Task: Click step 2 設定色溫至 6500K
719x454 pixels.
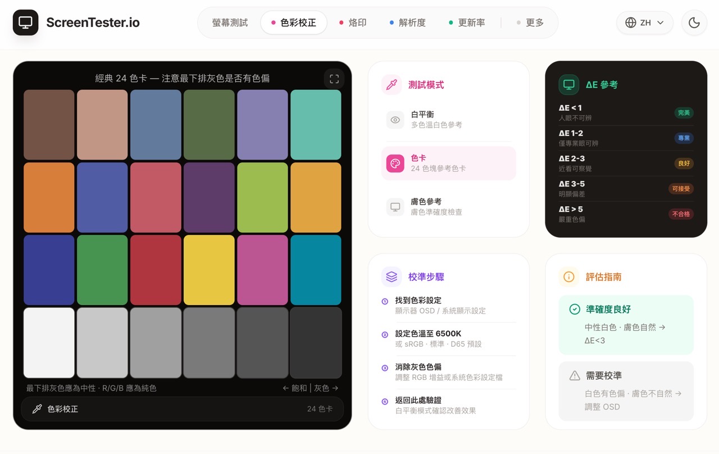Action: click(449, 338)
